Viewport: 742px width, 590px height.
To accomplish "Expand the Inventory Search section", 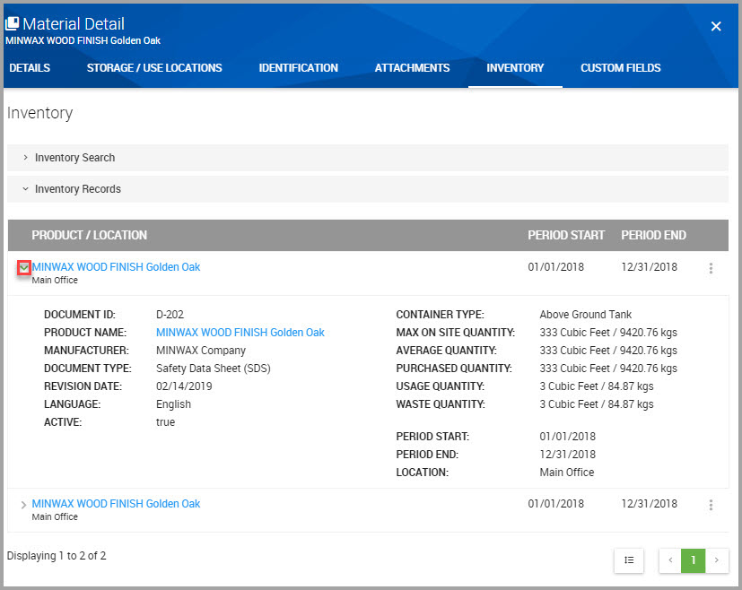I will pyautogui.click(x=368, y=158).
